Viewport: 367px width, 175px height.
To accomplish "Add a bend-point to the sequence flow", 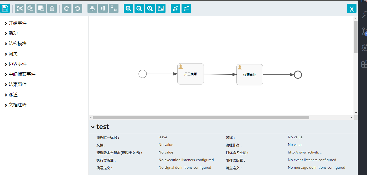I will tap(175, 8).
